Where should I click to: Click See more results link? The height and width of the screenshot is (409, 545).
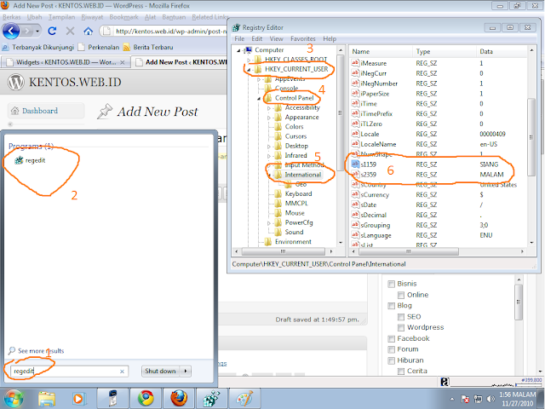pyautogui.click(x=41, y=351)
